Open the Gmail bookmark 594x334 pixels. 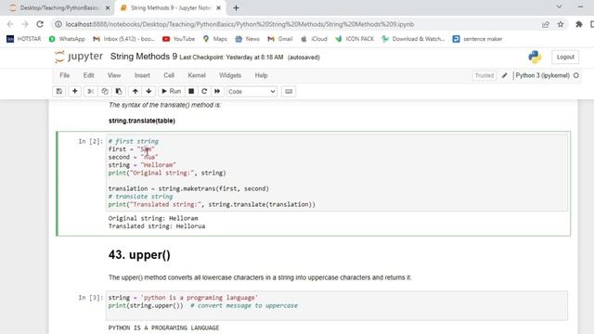(x=280, y=39)
